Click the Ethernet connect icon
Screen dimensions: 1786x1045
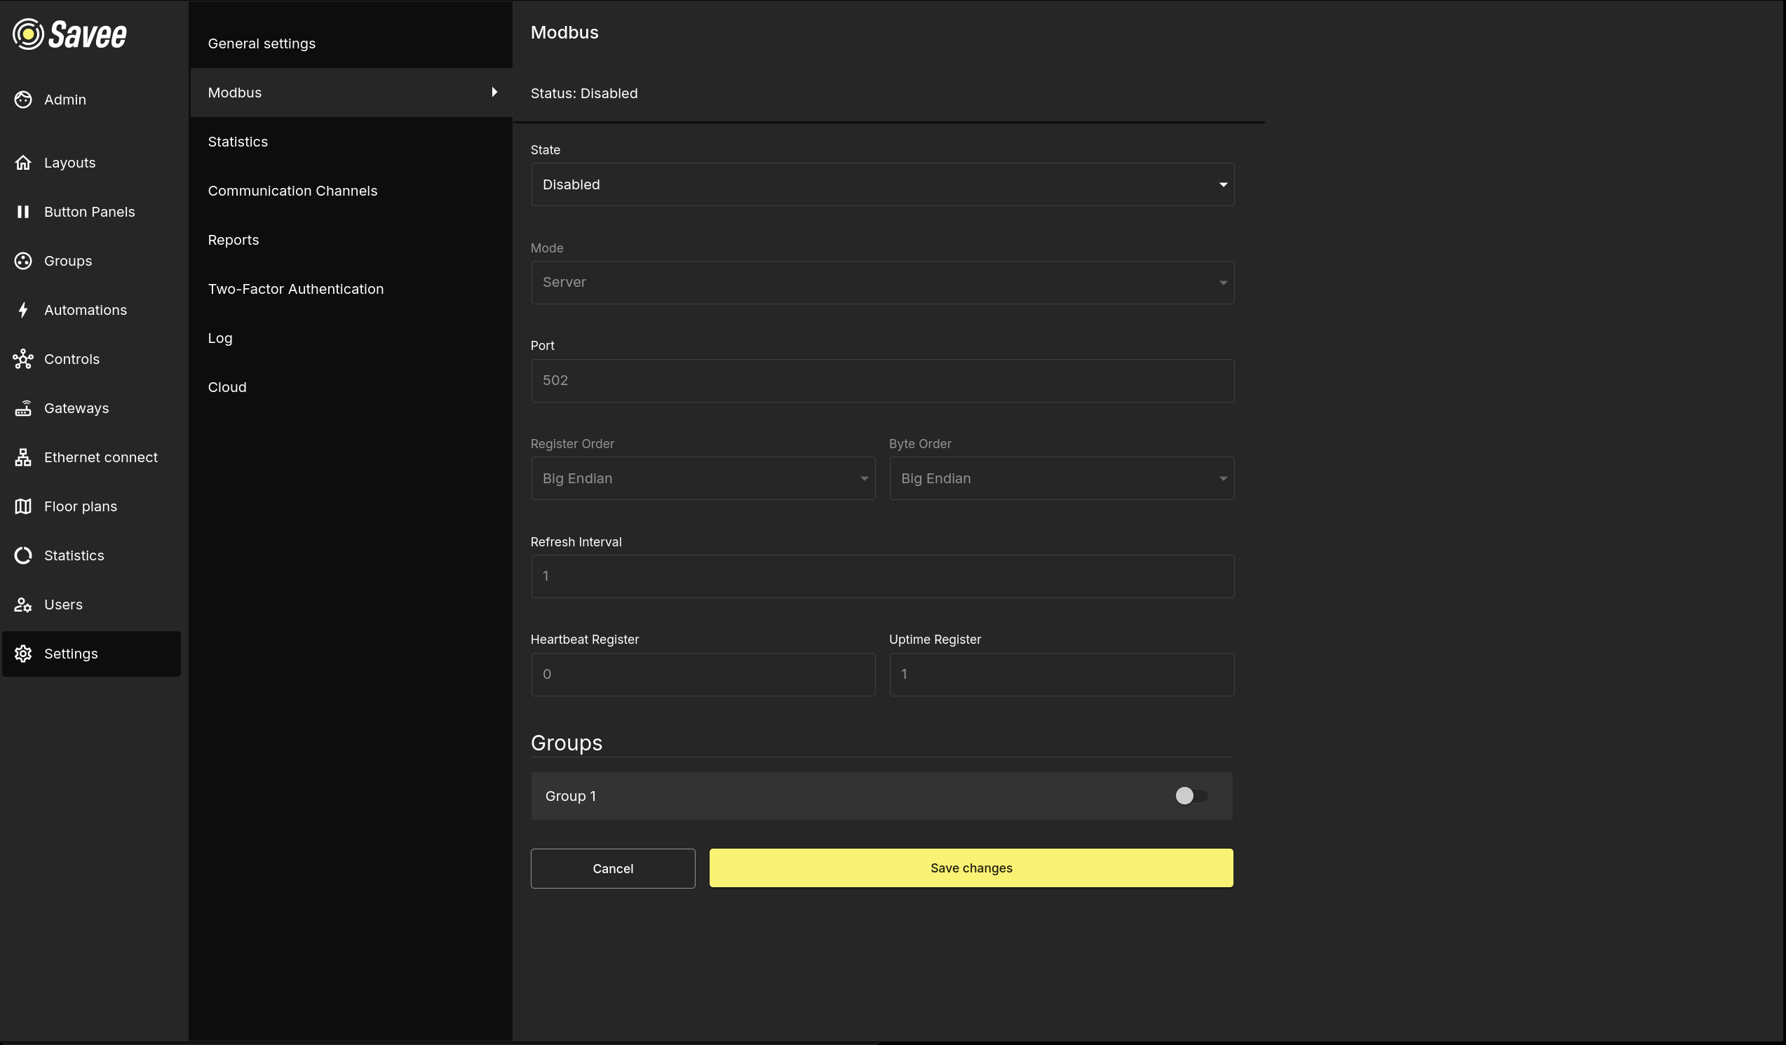tap(22, 457)
